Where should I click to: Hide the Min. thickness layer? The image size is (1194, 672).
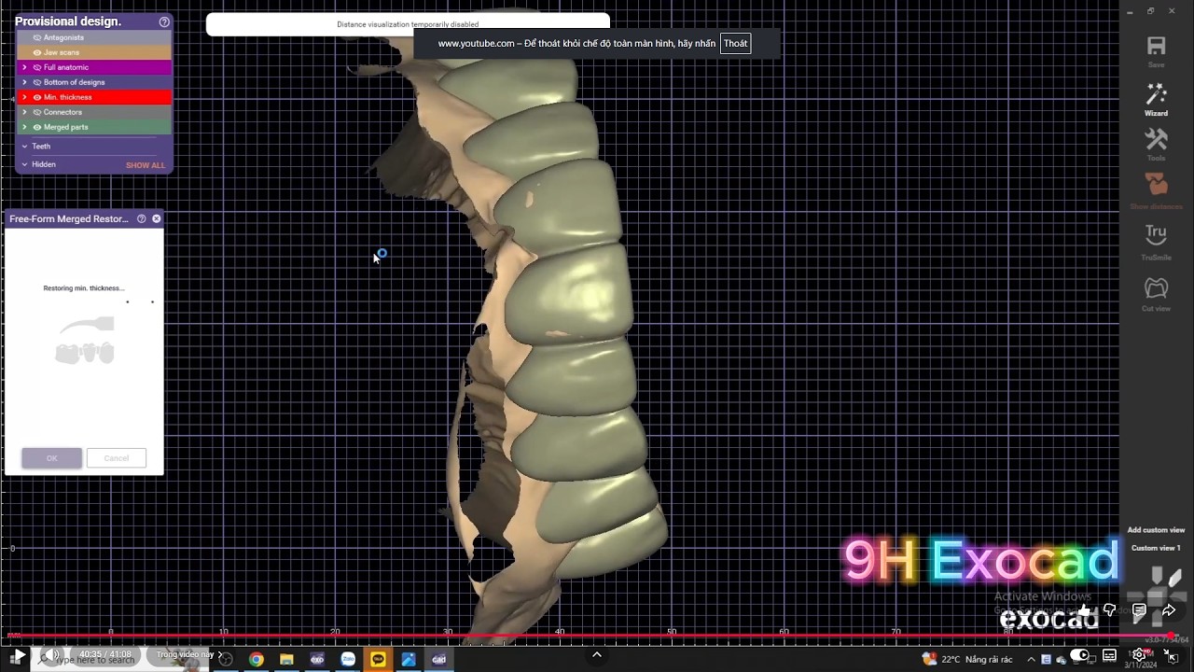[x=37, y=97]
